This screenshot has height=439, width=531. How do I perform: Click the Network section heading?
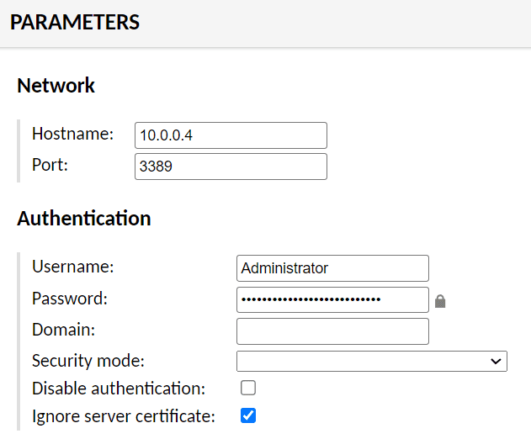tap(56, 86)
